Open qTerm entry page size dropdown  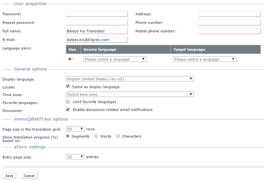click(75, 157)
